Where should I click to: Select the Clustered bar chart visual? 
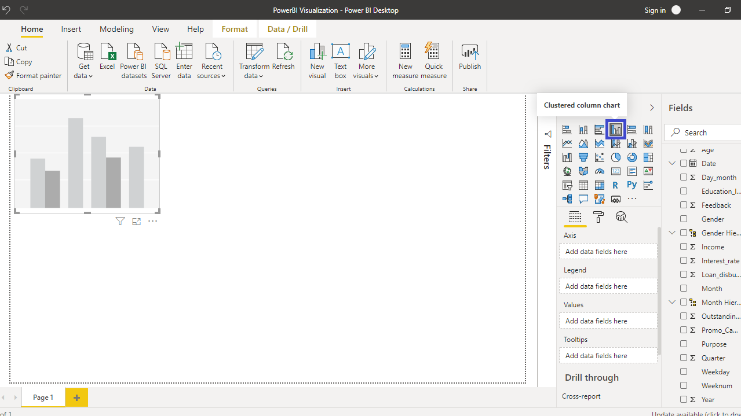pos(600,130)
